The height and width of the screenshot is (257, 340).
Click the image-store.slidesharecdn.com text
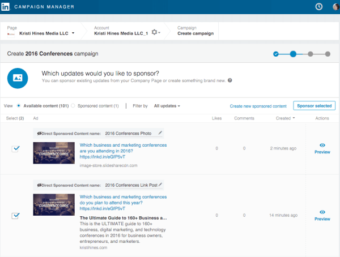(108, 165)
